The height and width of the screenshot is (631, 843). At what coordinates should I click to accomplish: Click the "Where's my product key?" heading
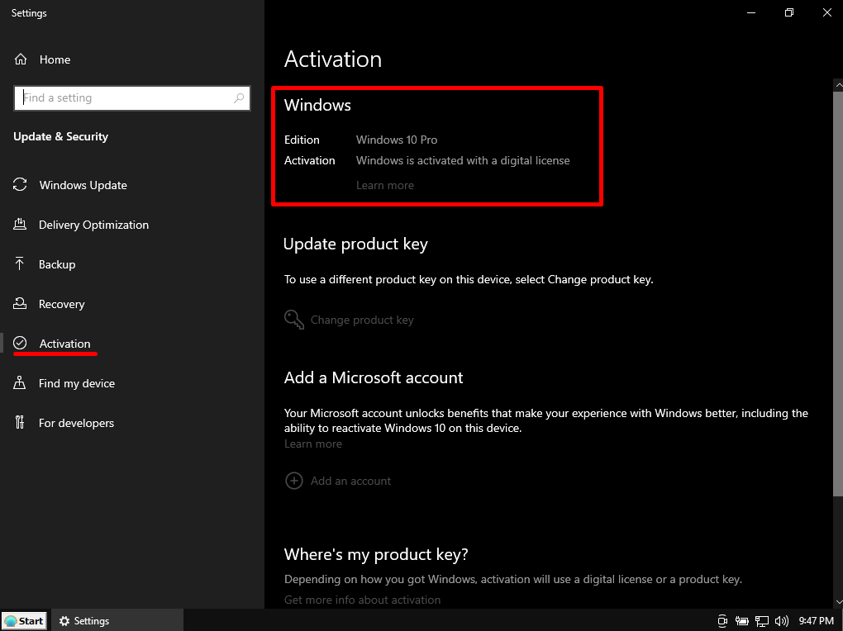pyautogui.click(x=376, y=554)
